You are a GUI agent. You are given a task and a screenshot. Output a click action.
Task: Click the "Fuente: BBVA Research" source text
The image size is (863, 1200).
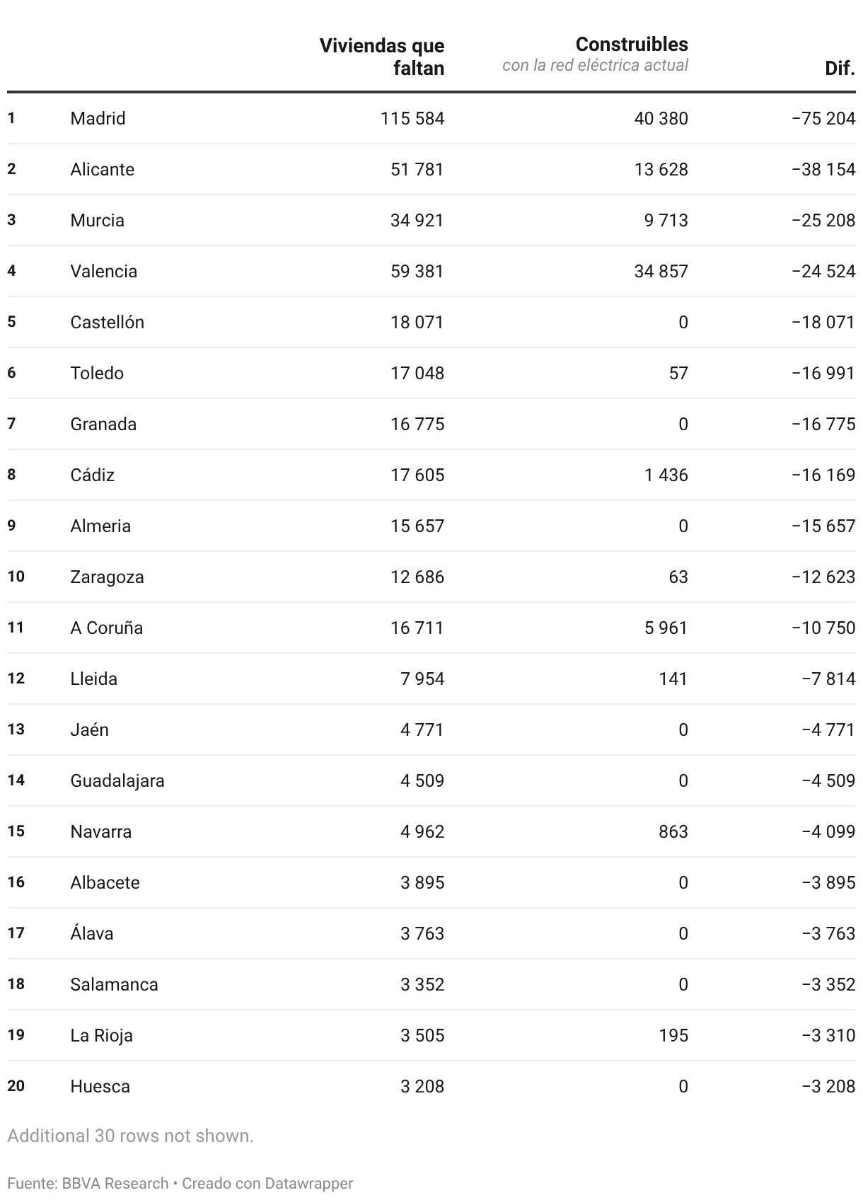[x=88, y=1183]
